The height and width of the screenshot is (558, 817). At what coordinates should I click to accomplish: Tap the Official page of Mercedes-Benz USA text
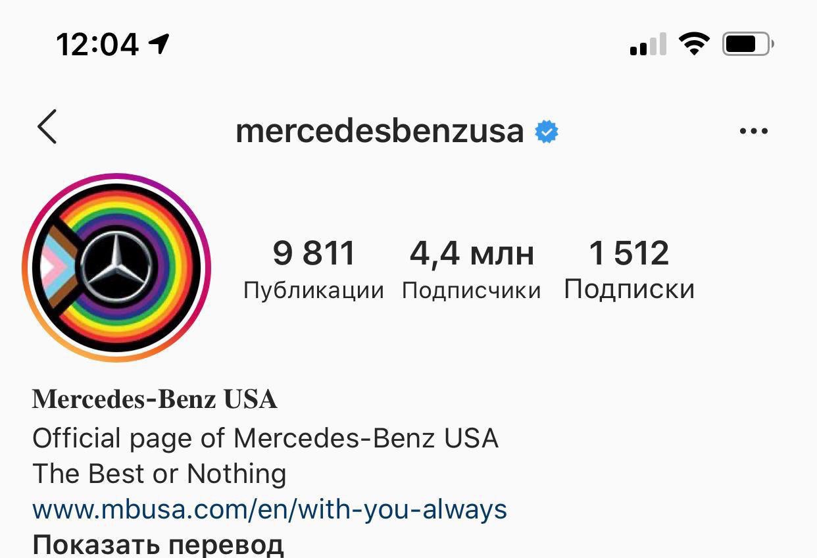pos(265,438)
